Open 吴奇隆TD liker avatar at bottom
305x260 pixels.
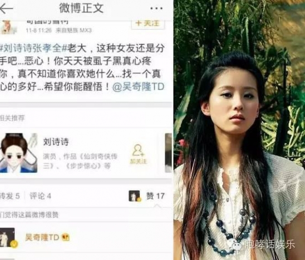tap(7, 238)
